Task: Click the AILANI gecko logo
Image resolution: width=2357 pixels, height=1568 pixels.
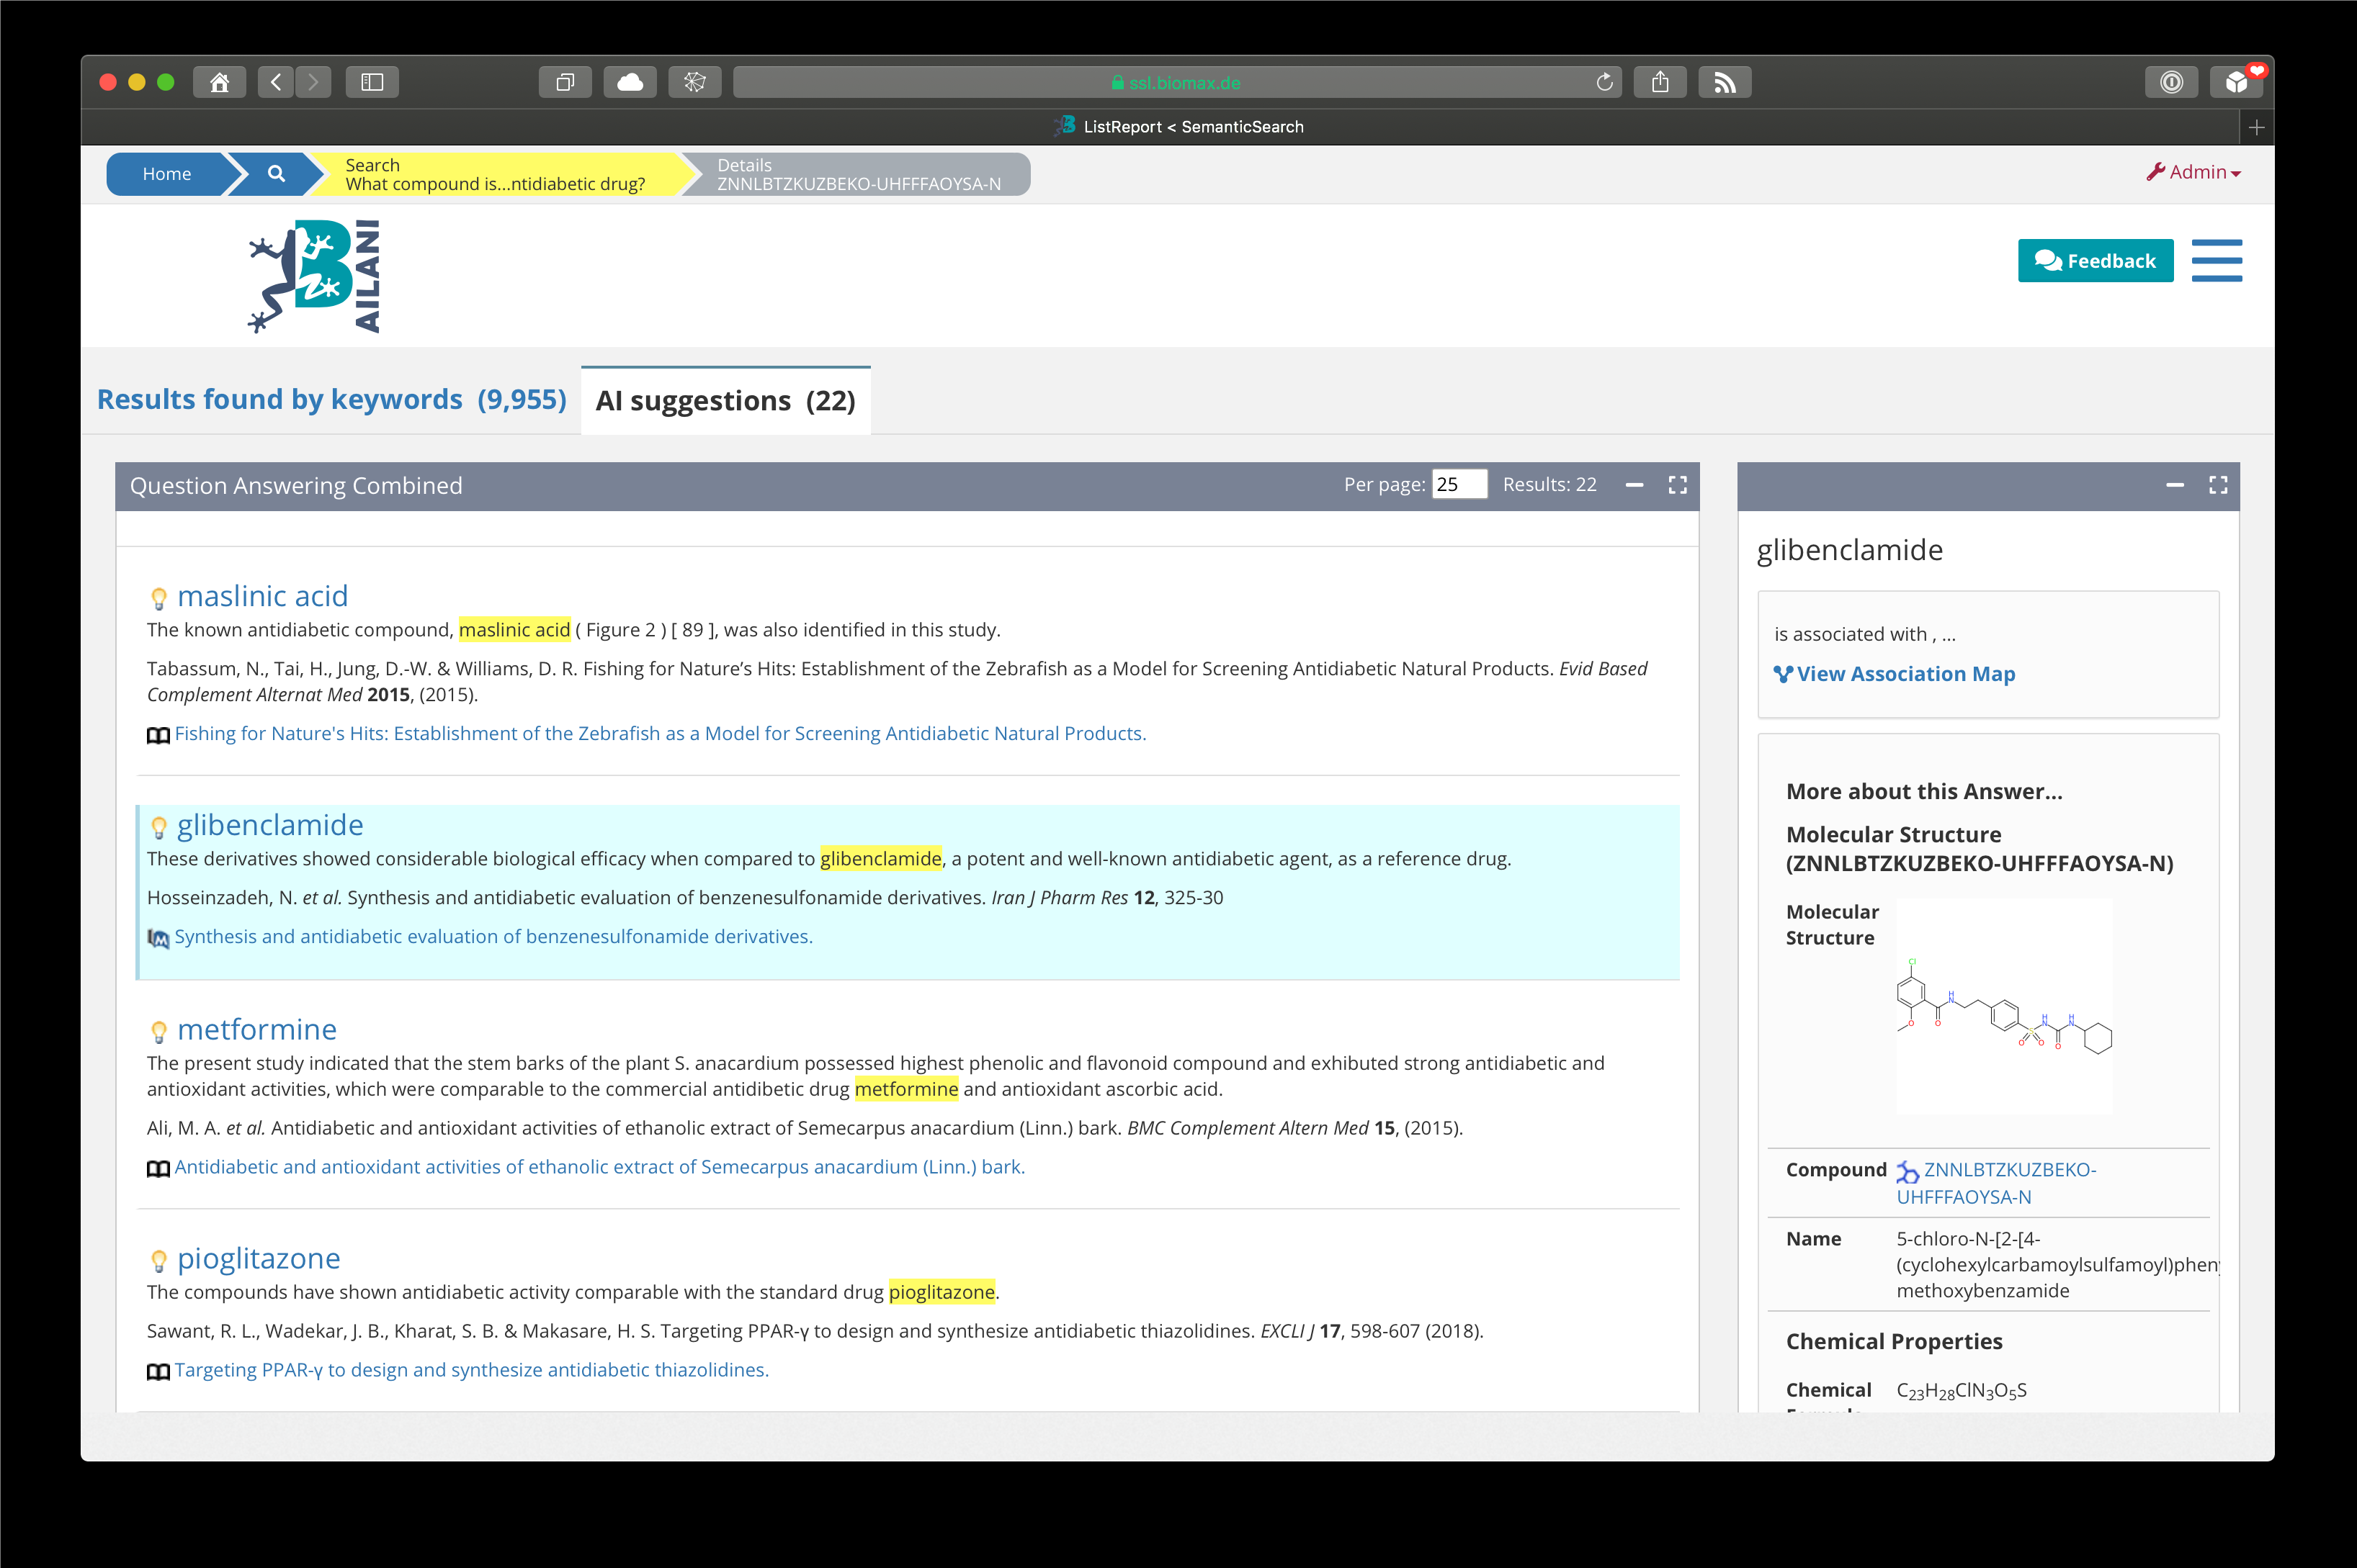Action: pos(314,276)
